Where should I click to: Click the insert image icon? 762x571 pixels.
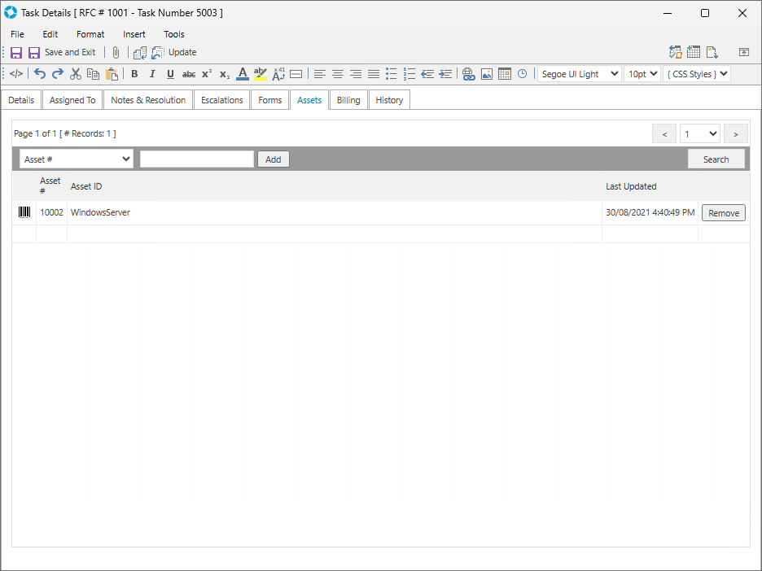[x=487, y=74]
